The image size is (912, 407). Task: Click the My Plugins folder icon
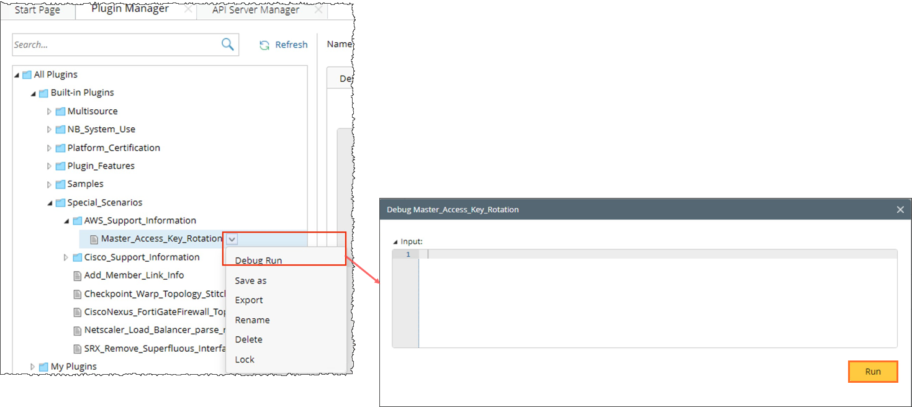tap(43, 367)
